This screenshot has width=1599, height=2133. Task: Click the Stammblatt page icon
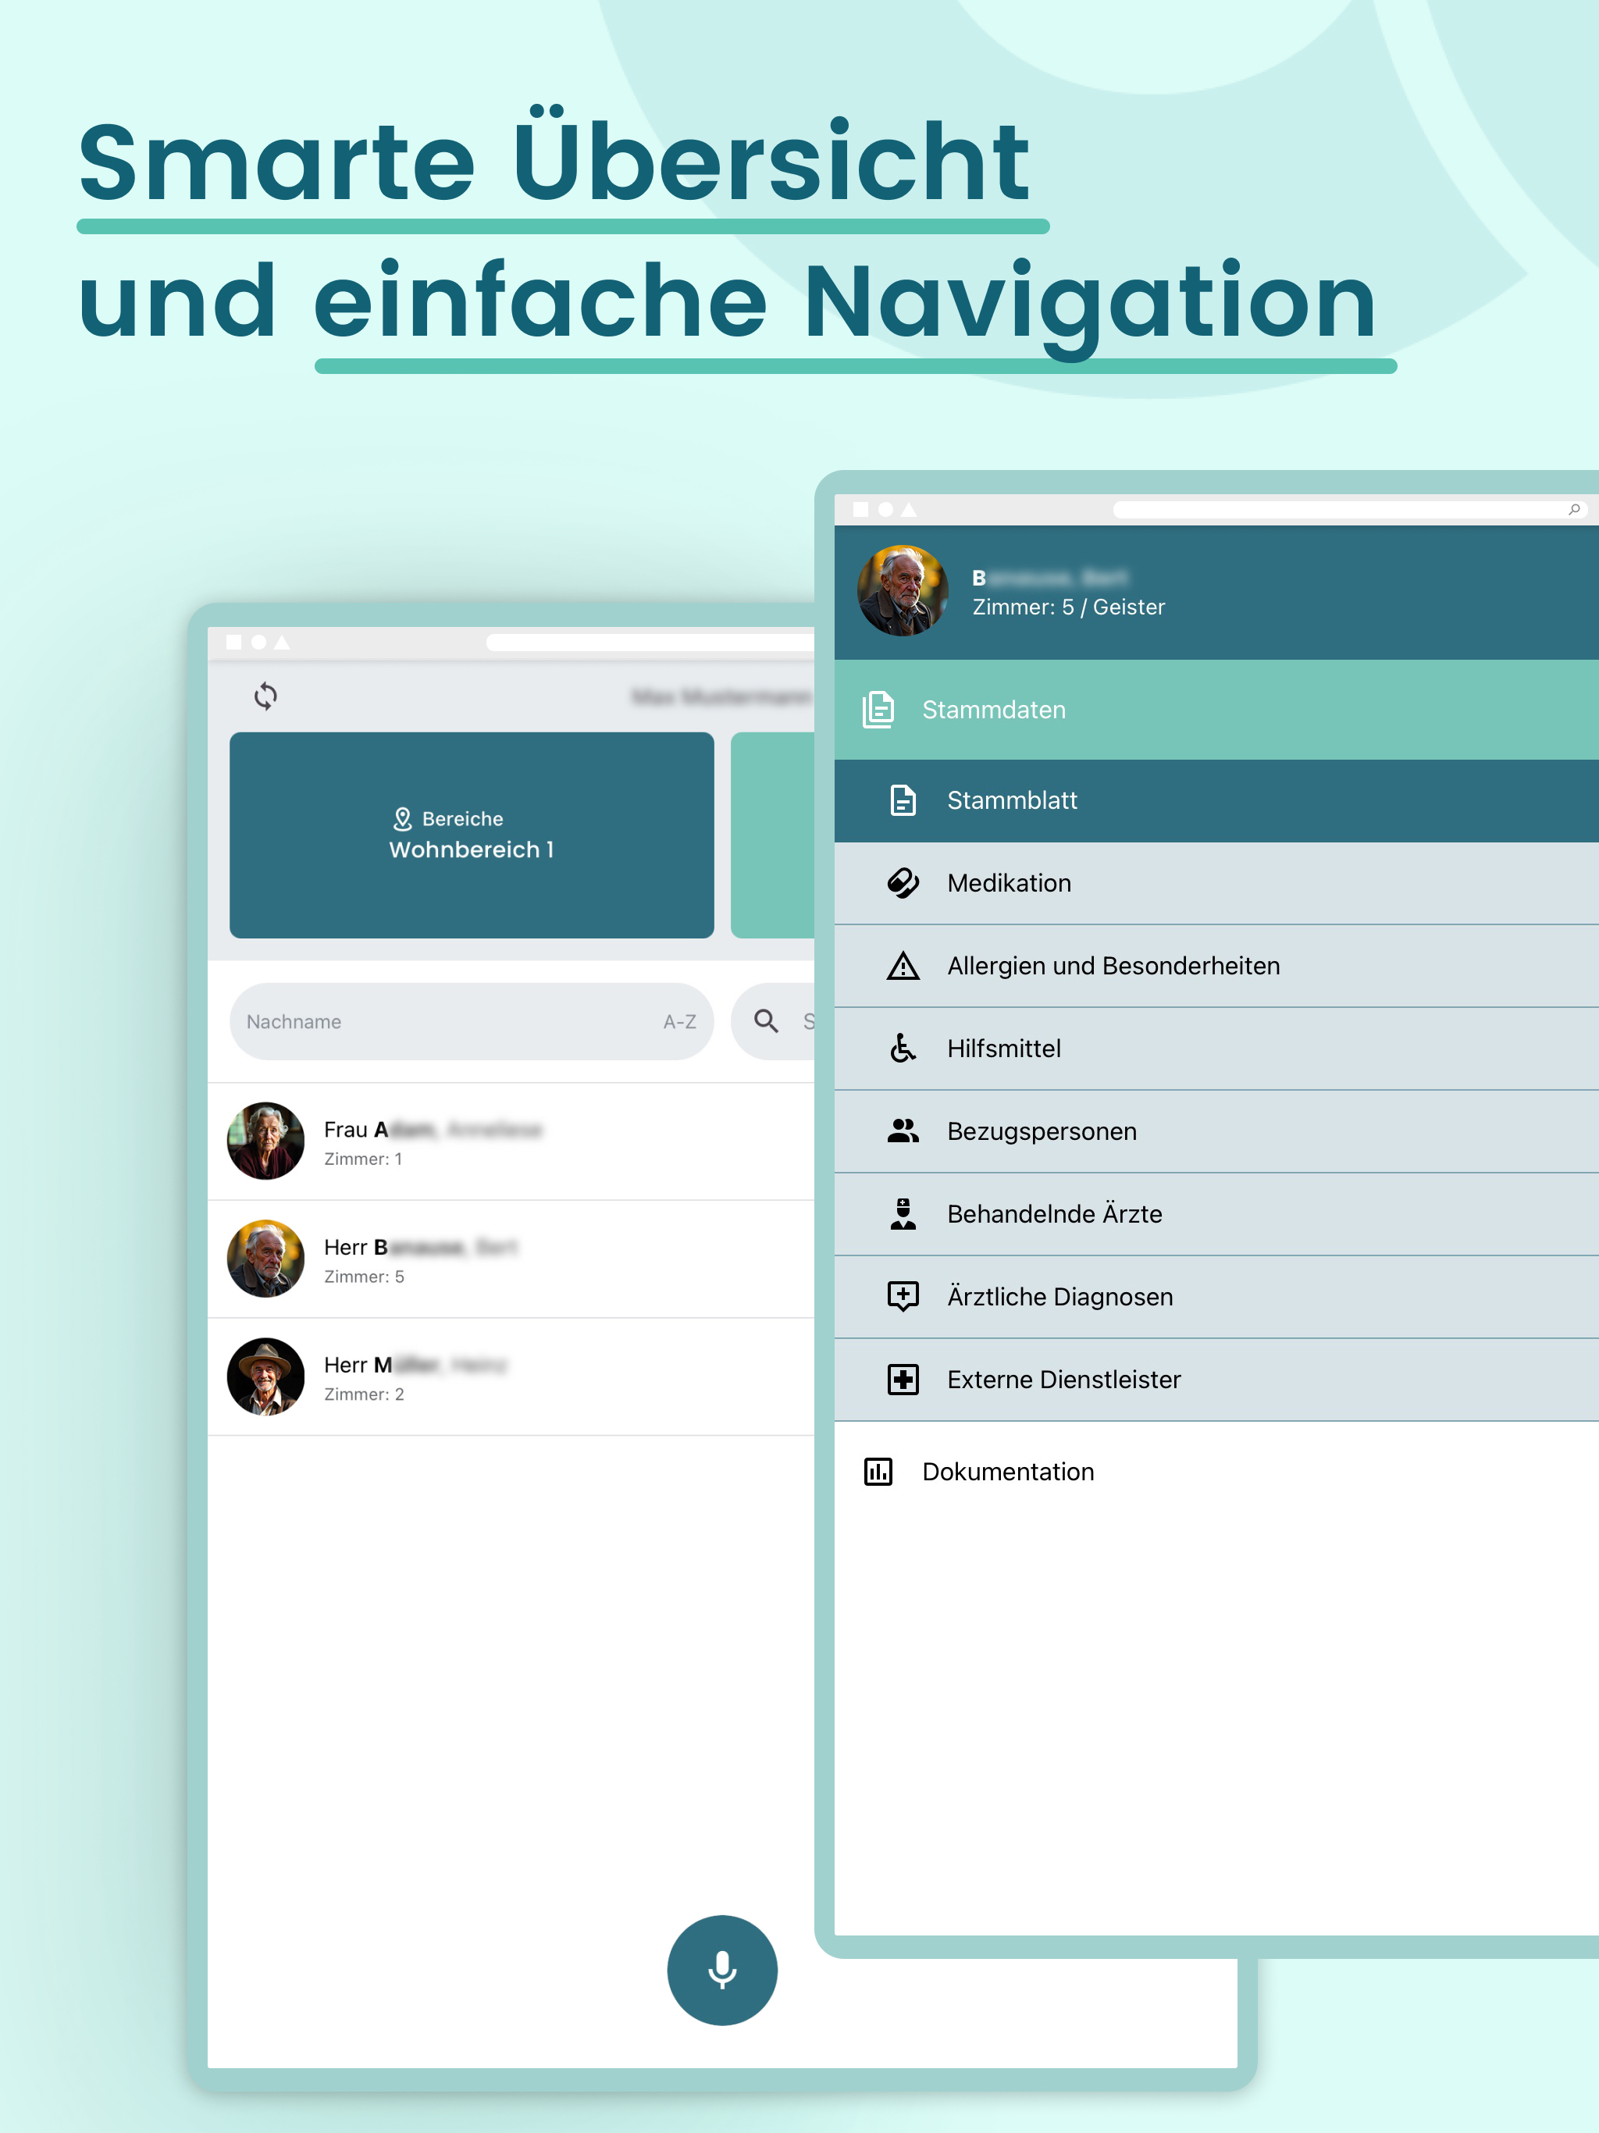click(x=903, y=800)
